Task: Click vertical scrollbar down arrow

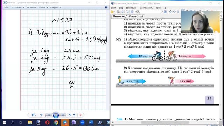Action: point(221,119)
